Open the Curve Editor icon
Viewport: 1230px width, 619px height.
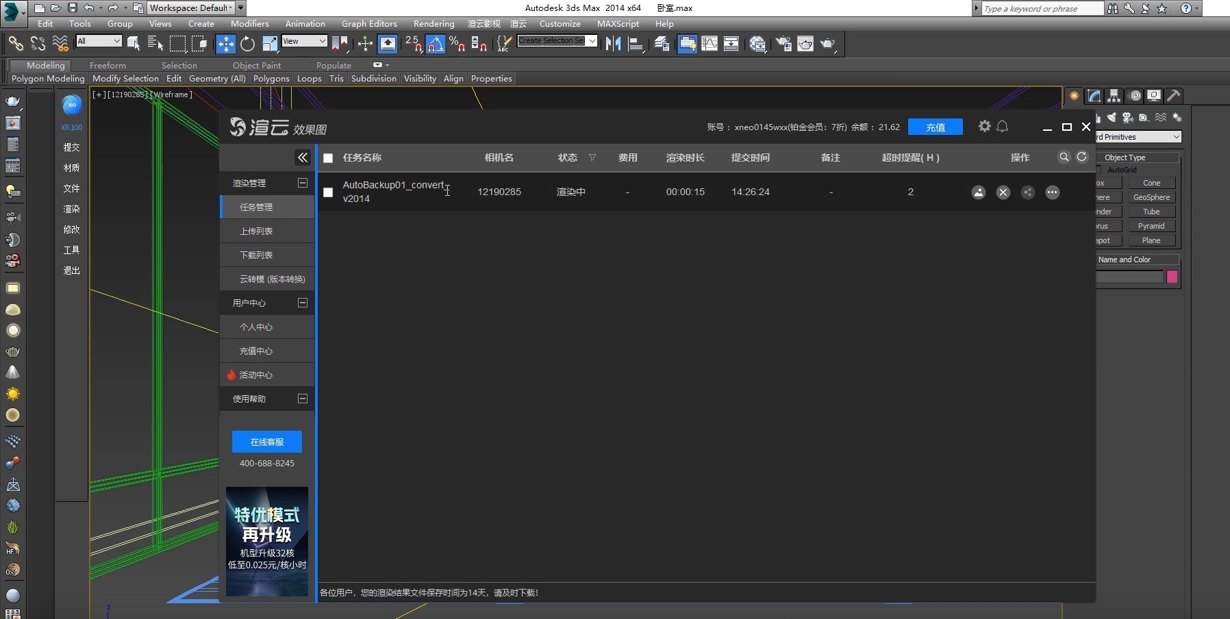pyautogui.click(x=710, y=44)
